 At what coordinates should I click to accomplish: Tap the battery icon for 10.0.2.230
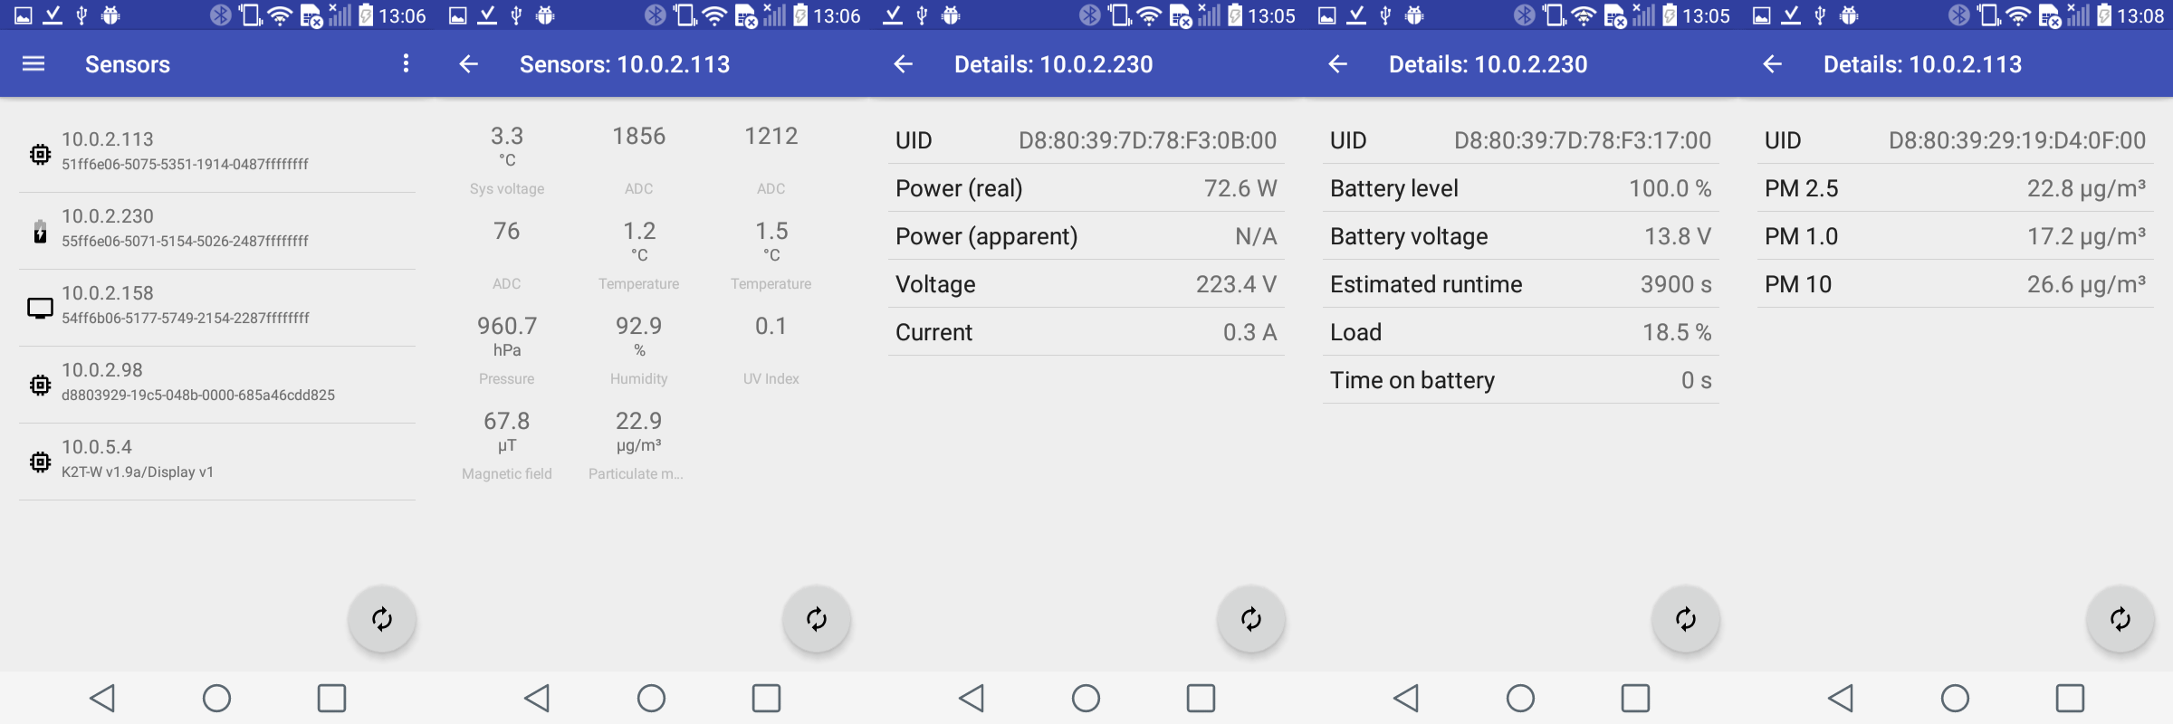pos(40,232)
